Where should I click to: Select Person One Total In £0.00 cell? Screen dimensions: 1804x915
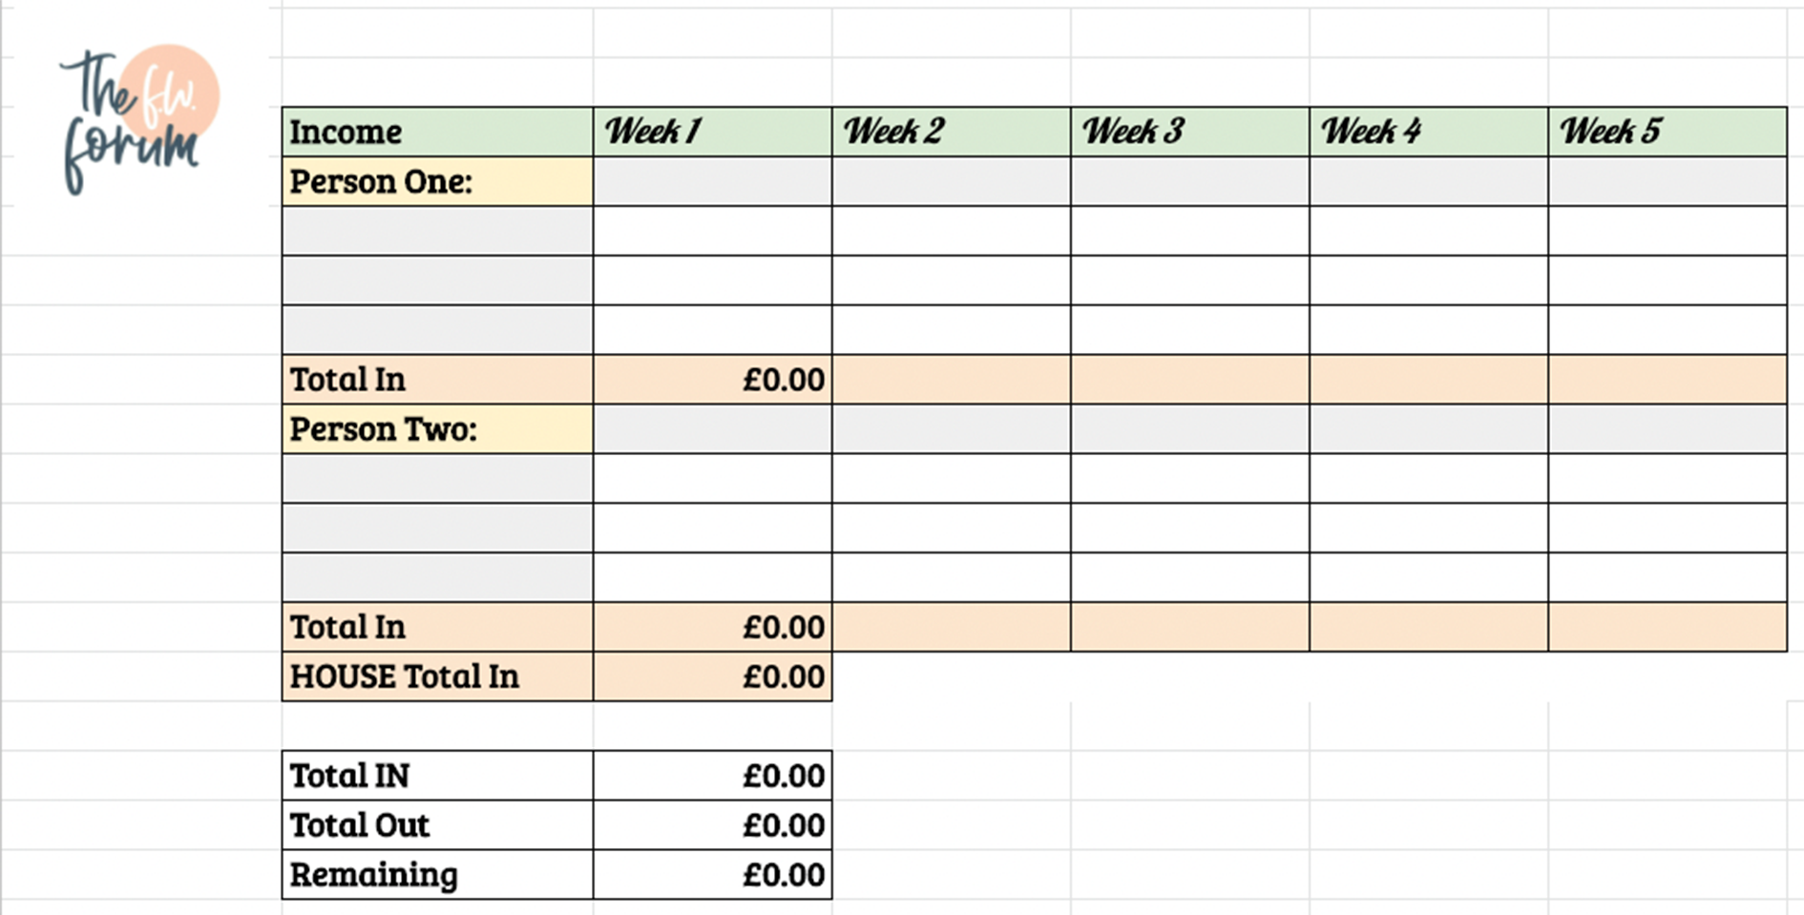(712, 379)
